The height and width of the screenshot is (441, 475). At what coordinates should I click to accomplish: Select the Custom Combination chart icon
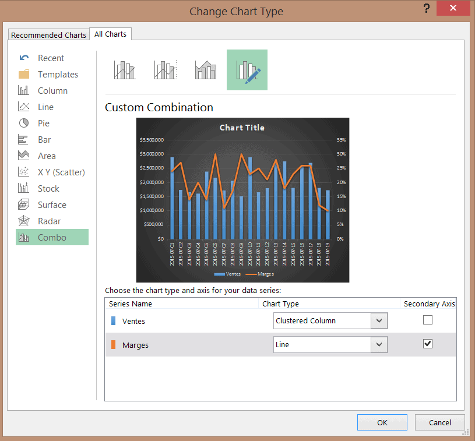247,70
